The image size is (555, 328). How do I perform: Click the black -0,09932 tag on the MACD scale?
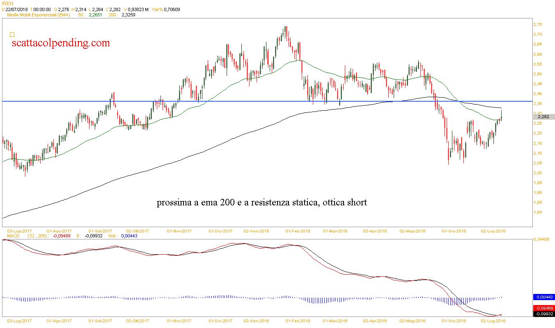tap(543, 314)
